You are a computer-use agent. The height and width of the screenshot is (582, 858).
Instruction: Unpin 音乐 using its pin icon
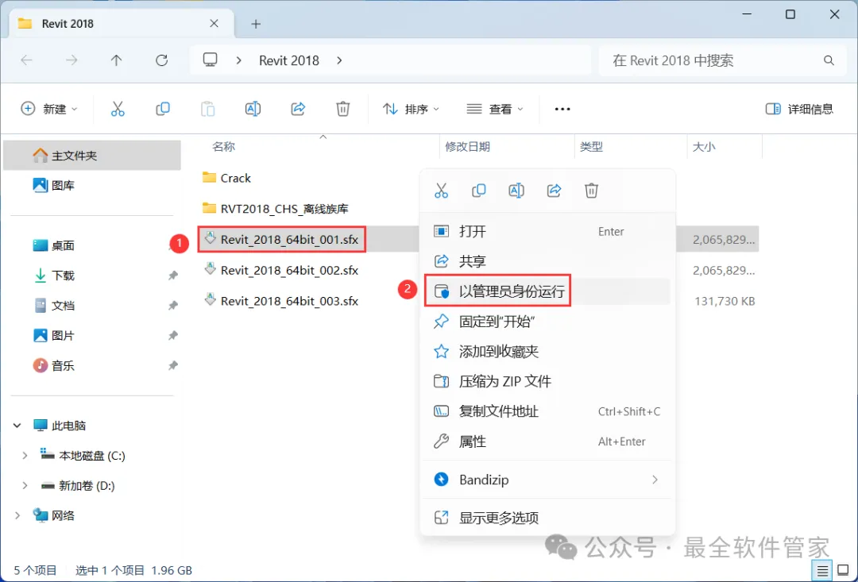(173, 365)
